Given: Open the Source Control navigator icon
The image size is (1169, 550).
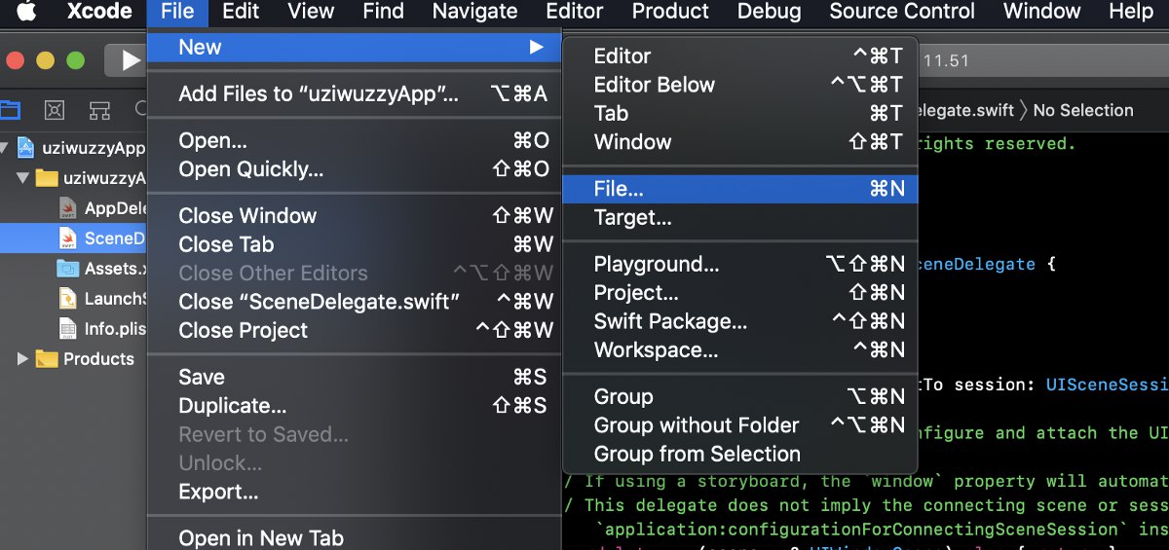Looking at the screenshot, I should [56, 109].
